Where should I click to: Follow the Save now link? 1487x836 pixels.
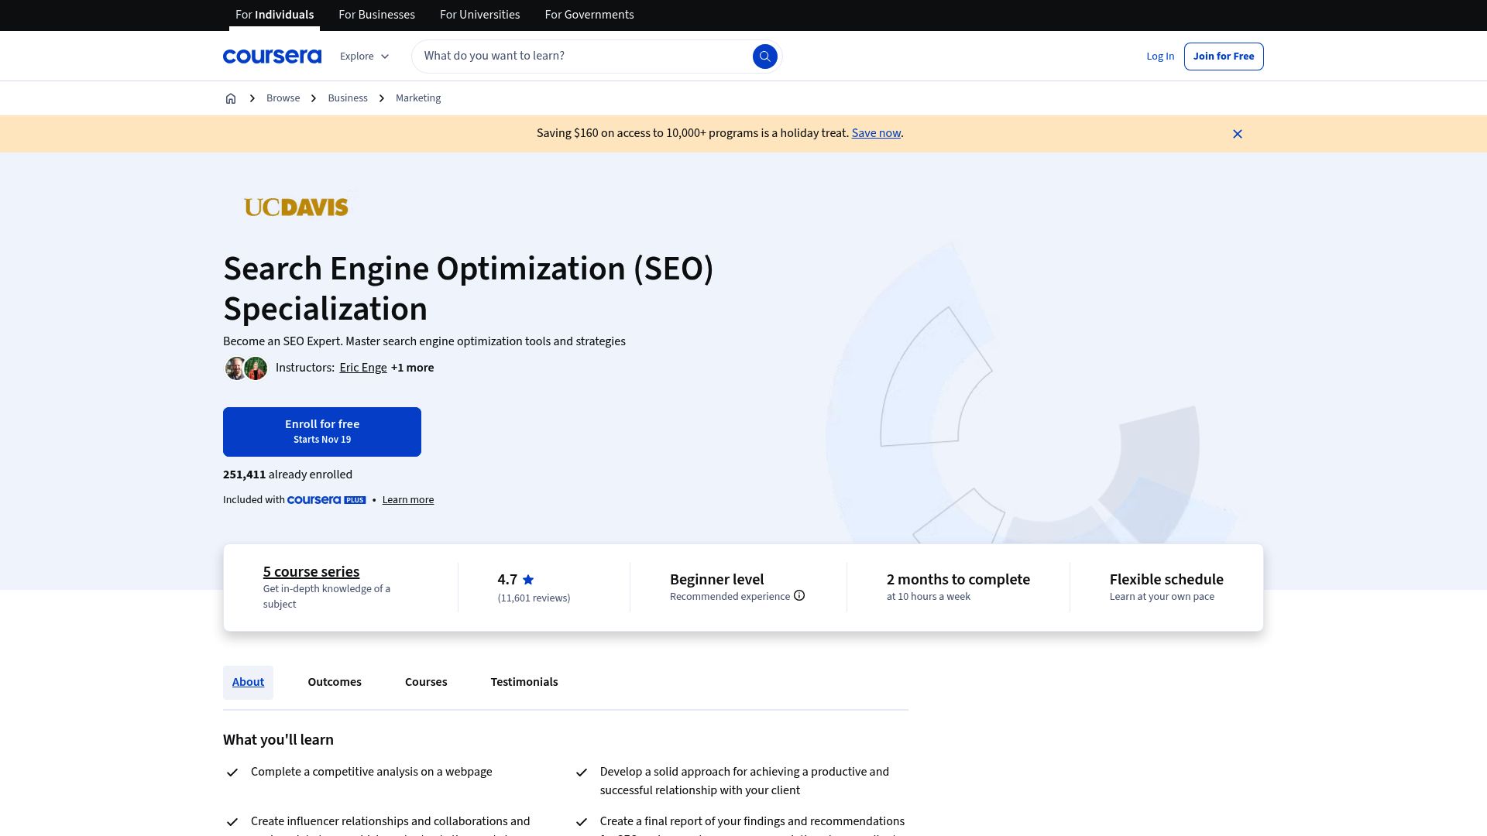click(875, 132)
